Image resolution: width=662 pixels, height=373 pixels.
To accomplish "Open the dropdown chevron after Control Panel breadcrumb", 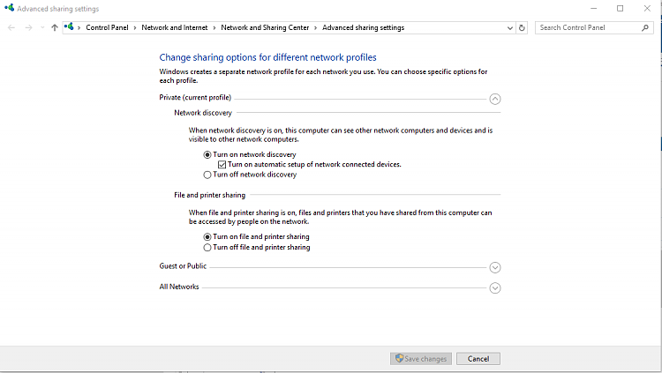I will pos(135,28).
